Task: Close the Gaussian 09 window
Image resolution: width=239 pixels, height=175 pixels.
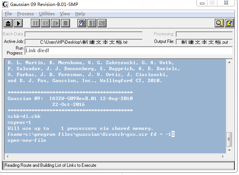Action: (x=226, y=3)
